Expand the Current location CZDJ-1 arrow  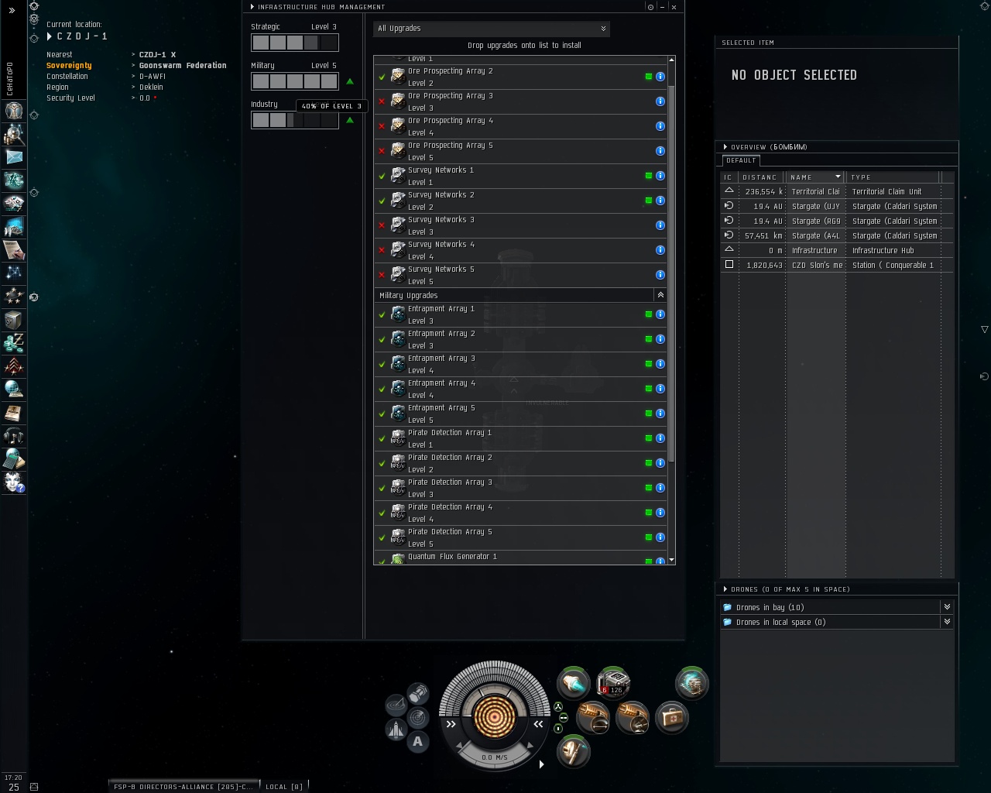[x=50, y=36]
